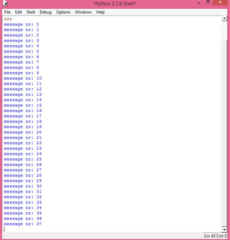The height and width of the screenshot is (240, 230).
Task: Click the line 'message nr: 9'
Action: (21, 73)
